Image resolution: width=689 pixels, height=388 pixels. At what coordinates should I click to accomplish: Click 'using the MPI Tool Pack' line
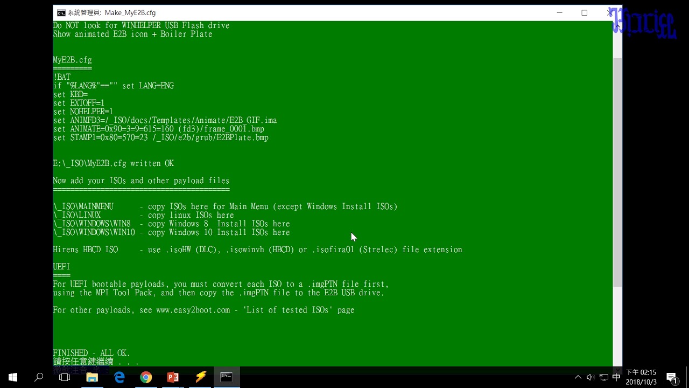click(x=219, y=293)
